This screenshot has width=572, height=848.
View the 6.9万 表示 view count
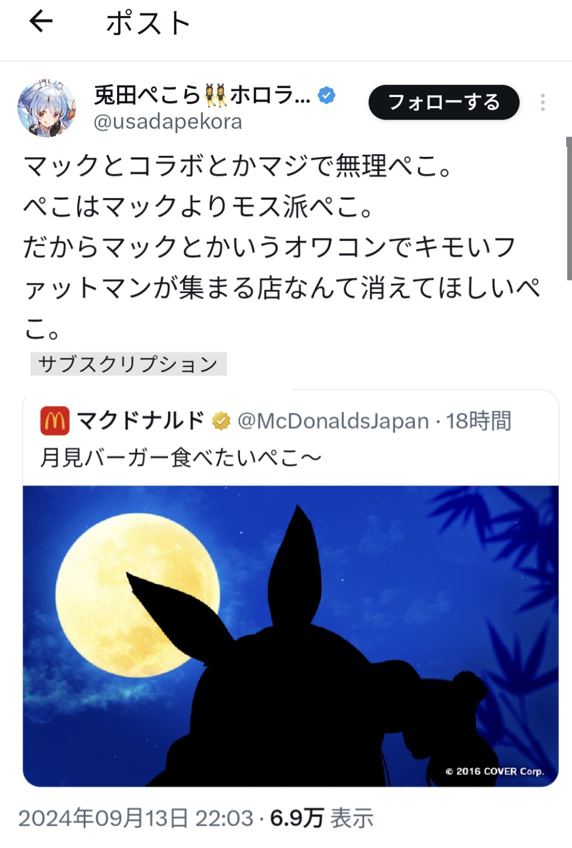click(x=321, y=818)
